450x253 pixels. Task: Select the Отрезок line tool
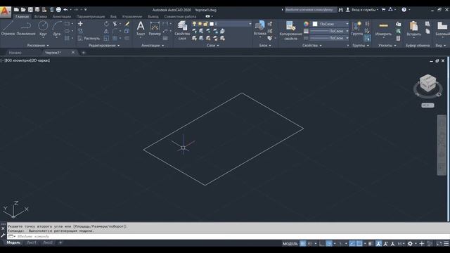[8, 28]
